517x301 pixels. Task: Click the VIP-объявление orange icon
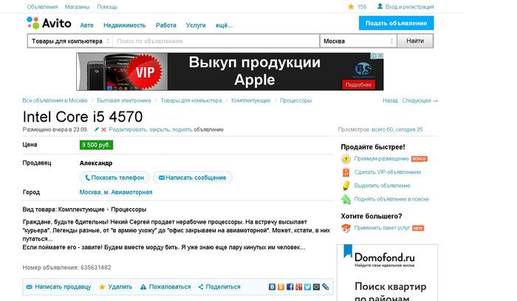[x=346, y=172]
